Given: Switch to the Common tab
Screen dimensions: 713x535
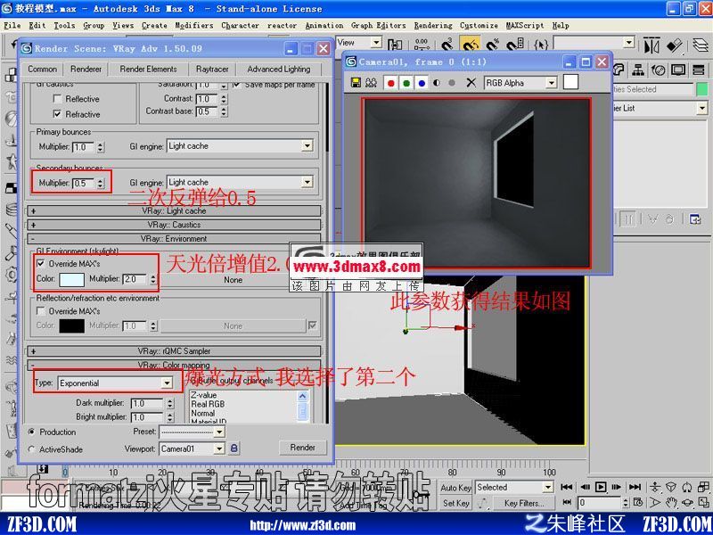Looking at the screenshot, I should 42,70.
